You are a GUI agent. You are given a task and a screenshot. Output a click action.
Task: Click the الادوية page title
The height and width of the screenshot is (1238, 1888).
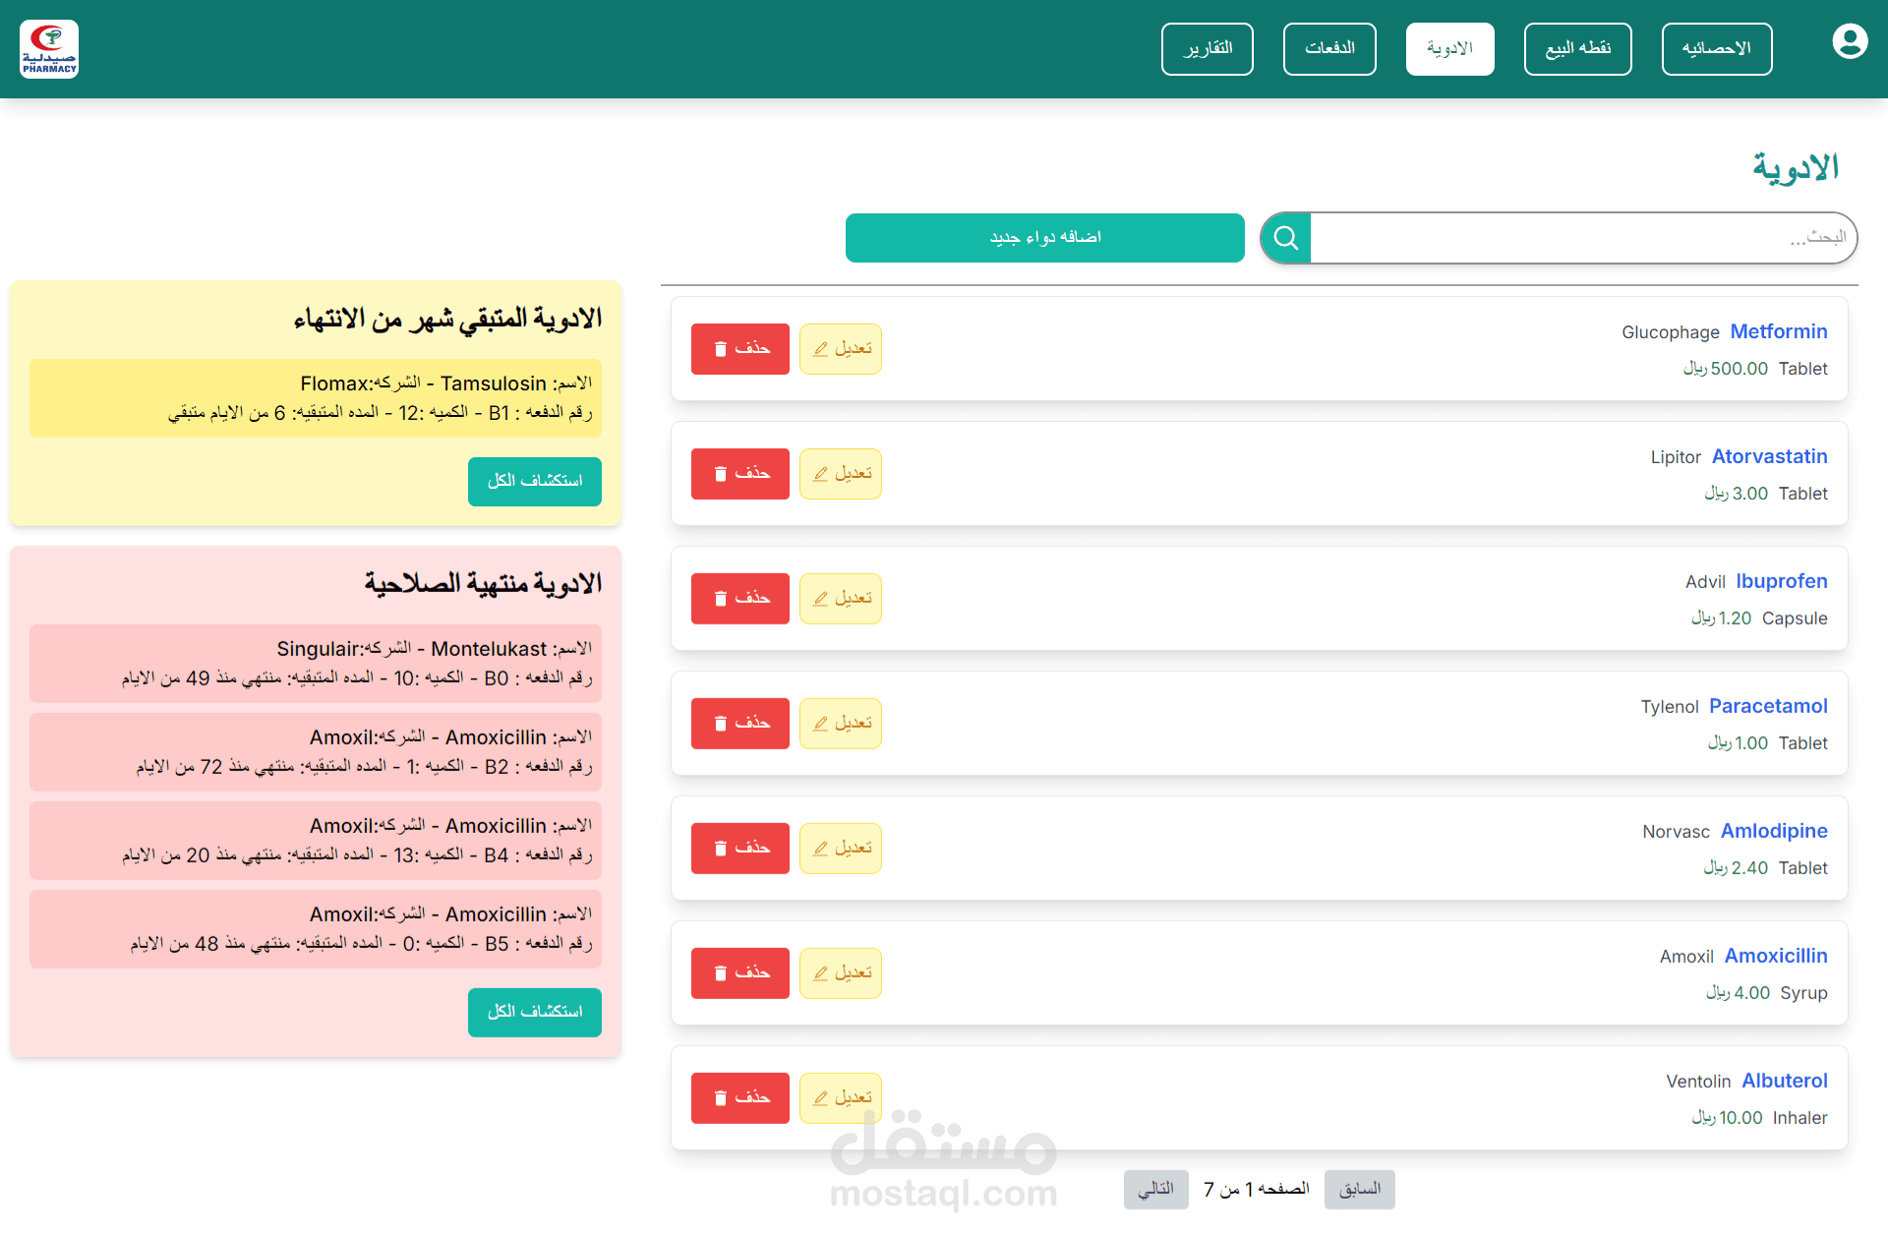1796,168
